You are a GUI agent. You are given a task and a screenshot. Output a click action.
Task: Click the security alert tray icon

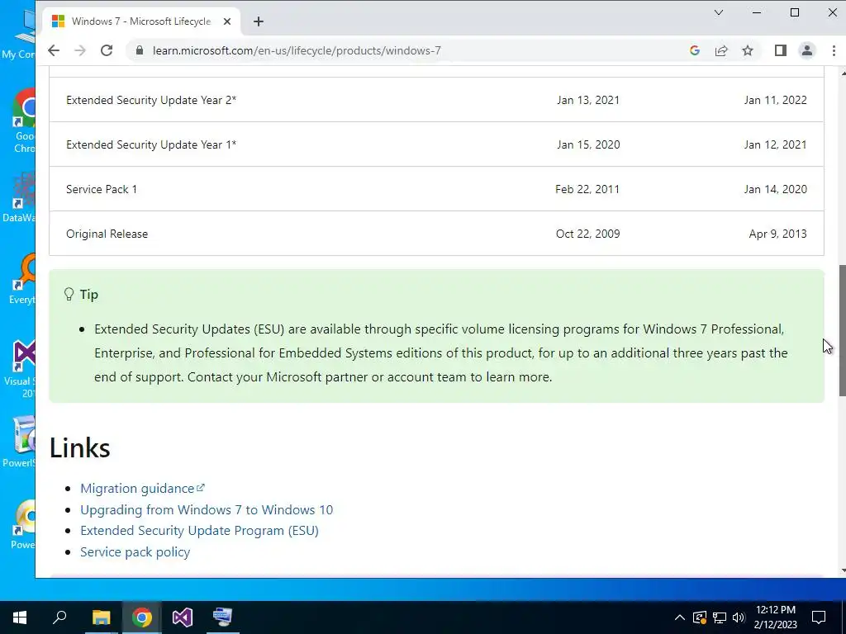(x=700, y=617)
